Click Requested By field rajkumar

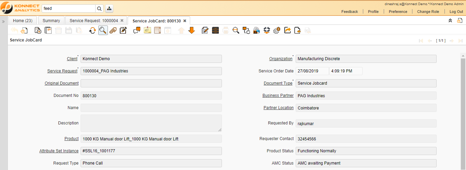click(366, 123)
